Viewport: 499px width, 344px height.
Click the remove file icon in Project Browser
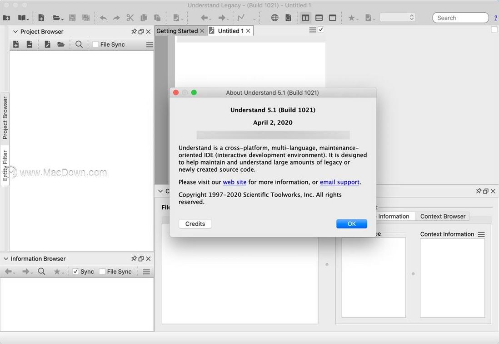[29, 44]
